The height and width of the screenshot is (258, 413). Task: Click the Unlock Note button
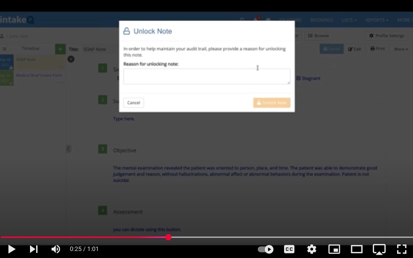pos(271,103)
